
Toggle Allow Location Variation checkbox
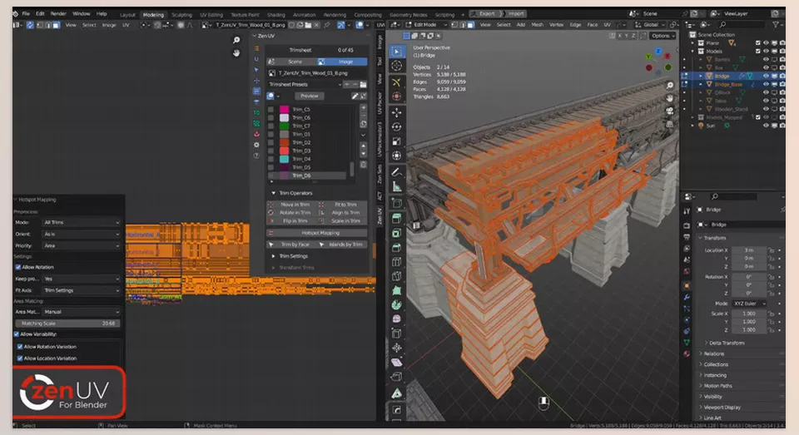point(20,358)
